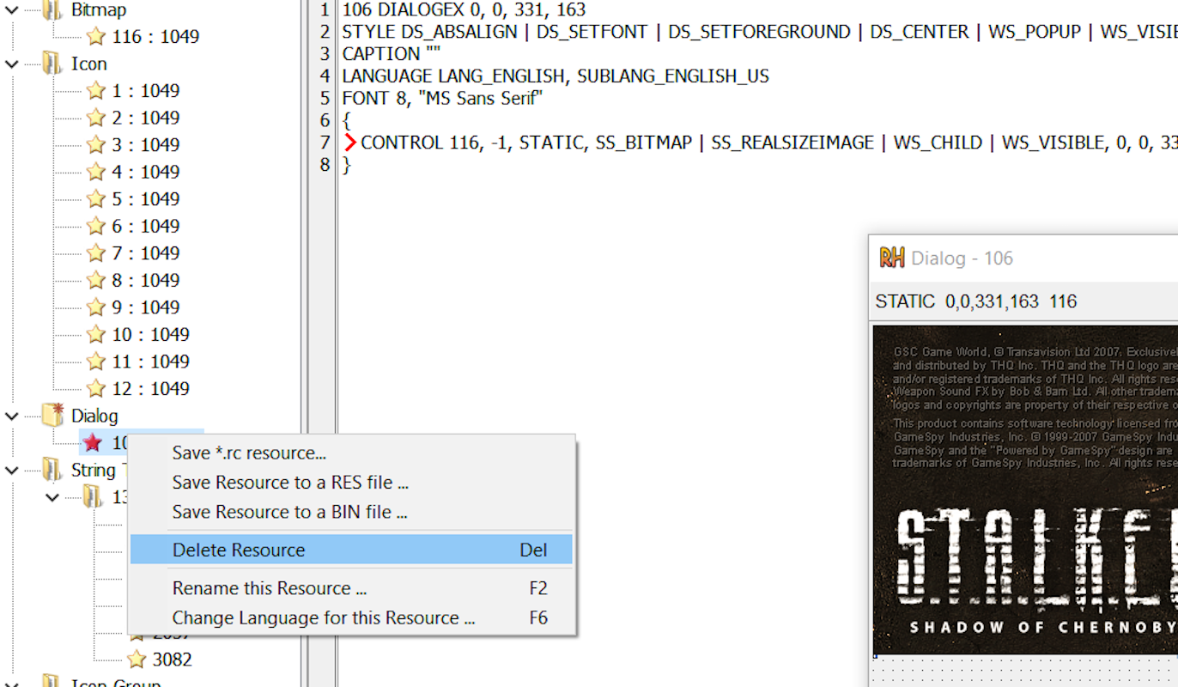Click the String Table folder icon
The height and width of the screenshot is (687, 1178).
[x=52, y=470]
